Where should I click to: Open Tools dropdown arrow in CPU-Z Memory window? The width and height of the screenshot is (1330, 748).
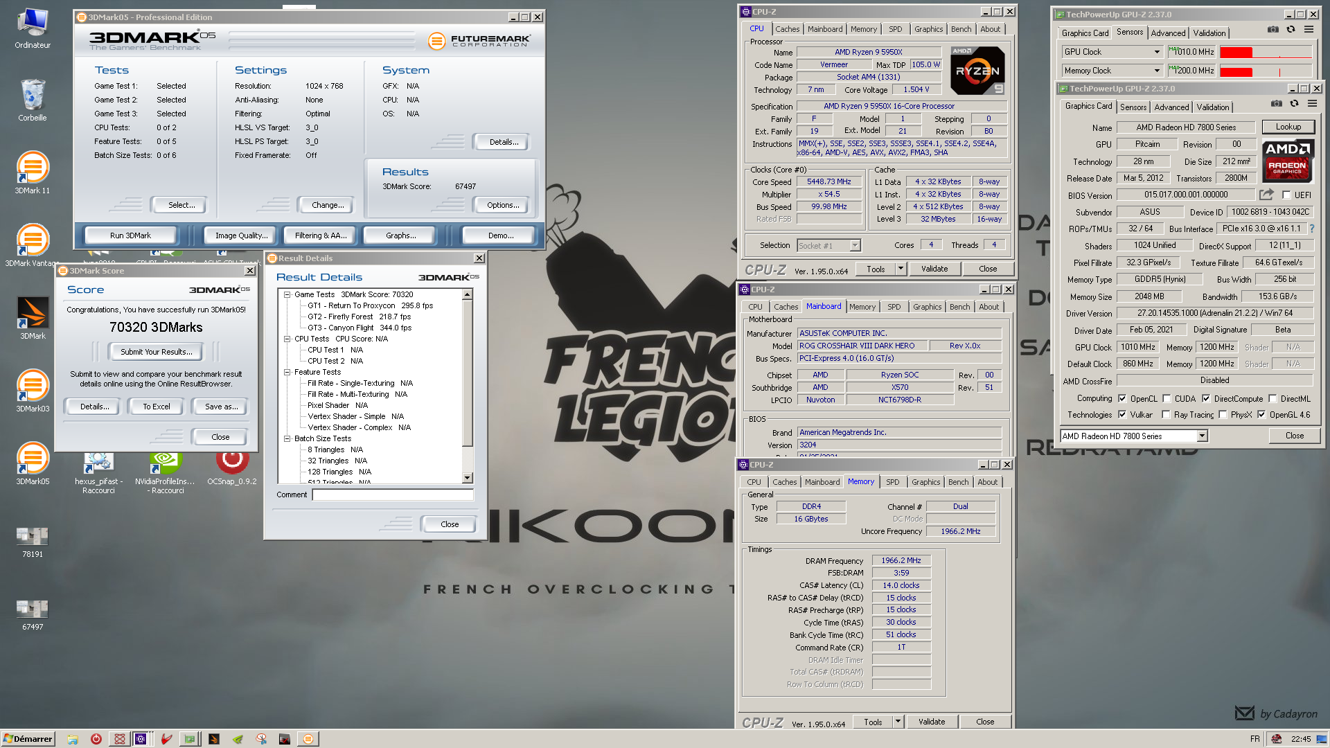[x=898, y=722]
